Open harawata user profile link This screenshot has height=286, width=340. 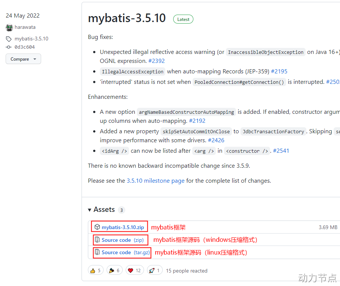coord(25,27)
